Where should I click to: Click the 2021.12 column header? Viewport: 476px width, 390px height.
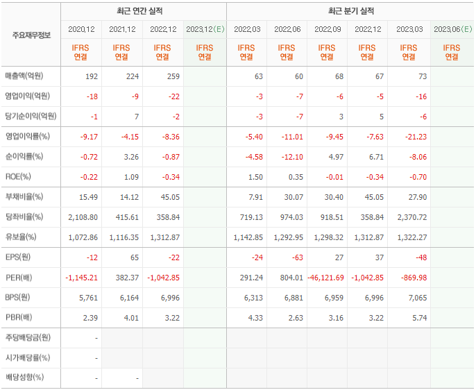pyautogui.click(x=122, y=29)
